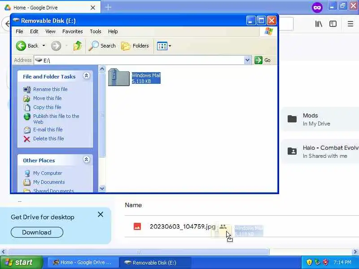Image resolution: width=359 pixels, height=269 pixels.
Task: Click the browser horizontal scrollbar
Action: [139, 252]
